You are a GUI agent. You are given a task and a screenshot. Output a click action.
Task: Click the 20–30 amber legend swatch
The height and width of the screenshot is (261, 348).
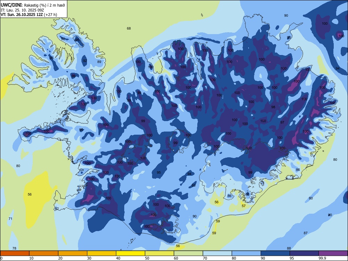[73, 253]
